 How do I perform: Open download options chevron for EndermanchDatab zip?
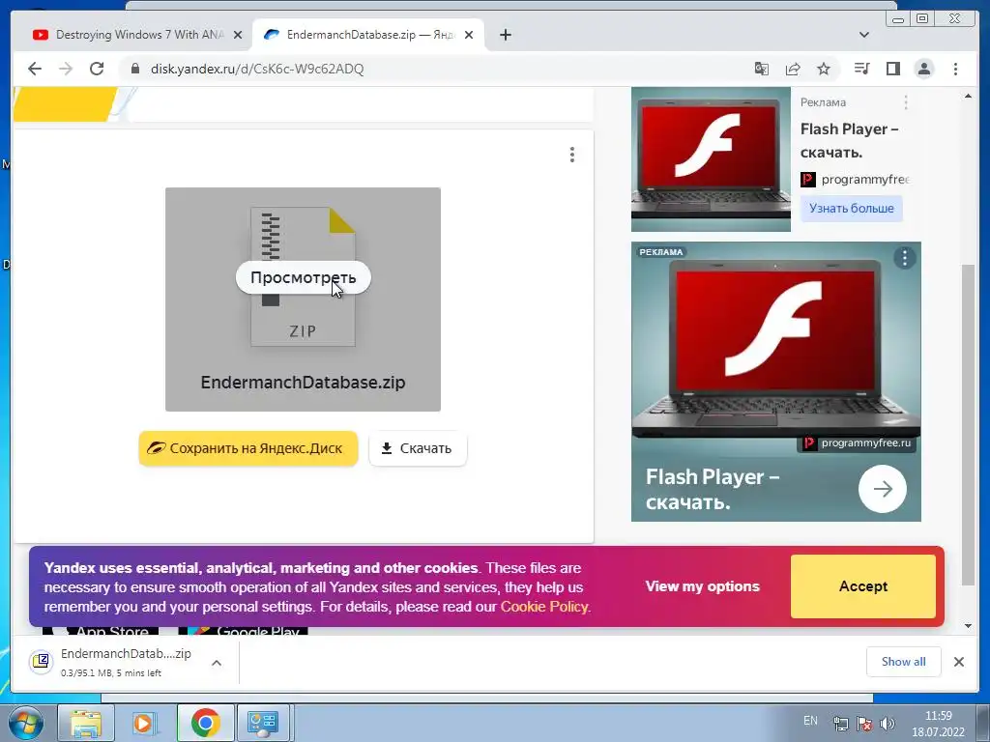(217, 663)
